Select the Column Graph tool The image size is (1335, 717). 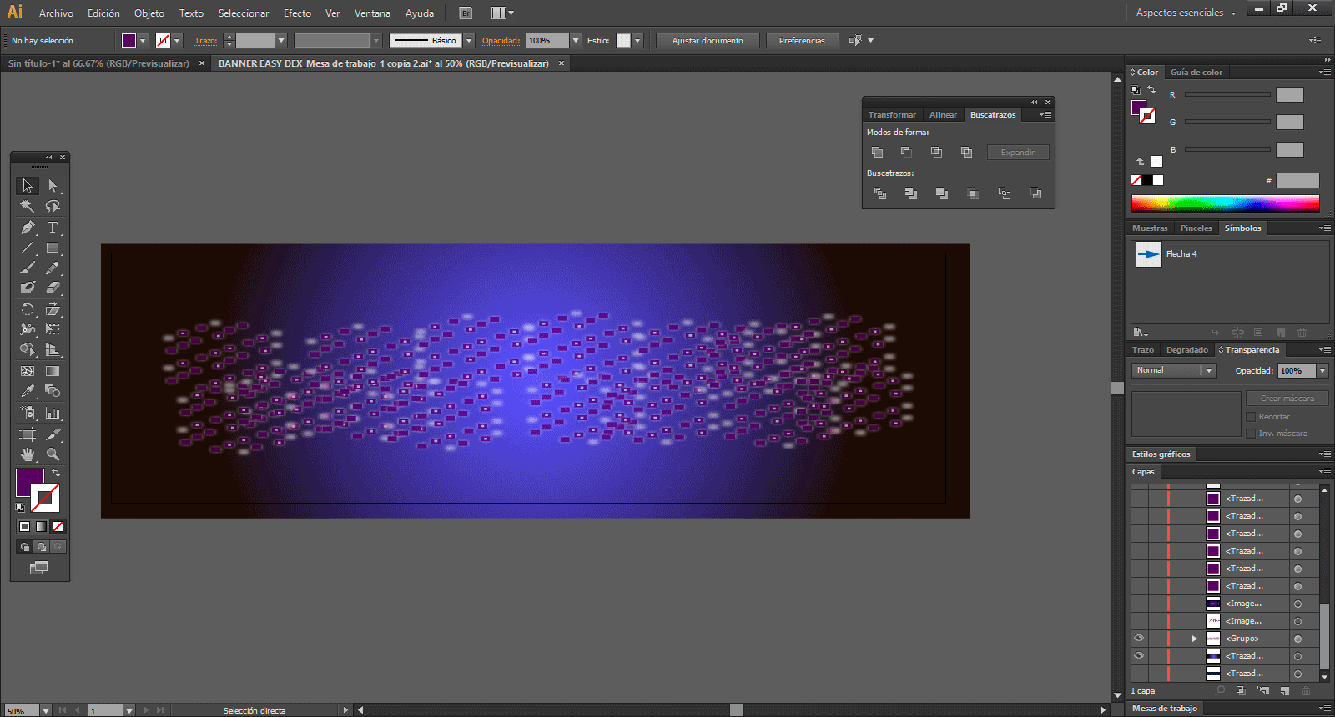coord(53,413)
